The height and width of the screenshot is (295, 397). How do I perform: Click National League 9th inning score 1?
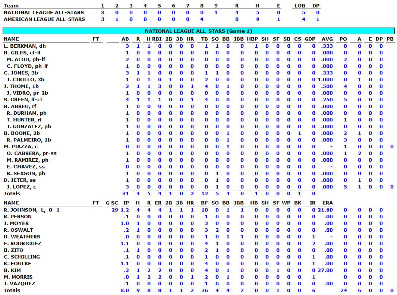216,12
